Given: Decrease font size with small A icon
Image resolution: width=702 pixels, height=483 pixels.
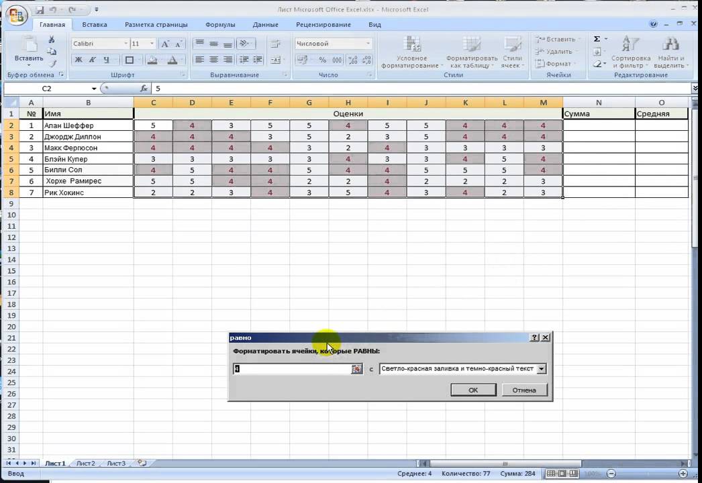Looking at the screenshot, I should (x=179, y=44).
